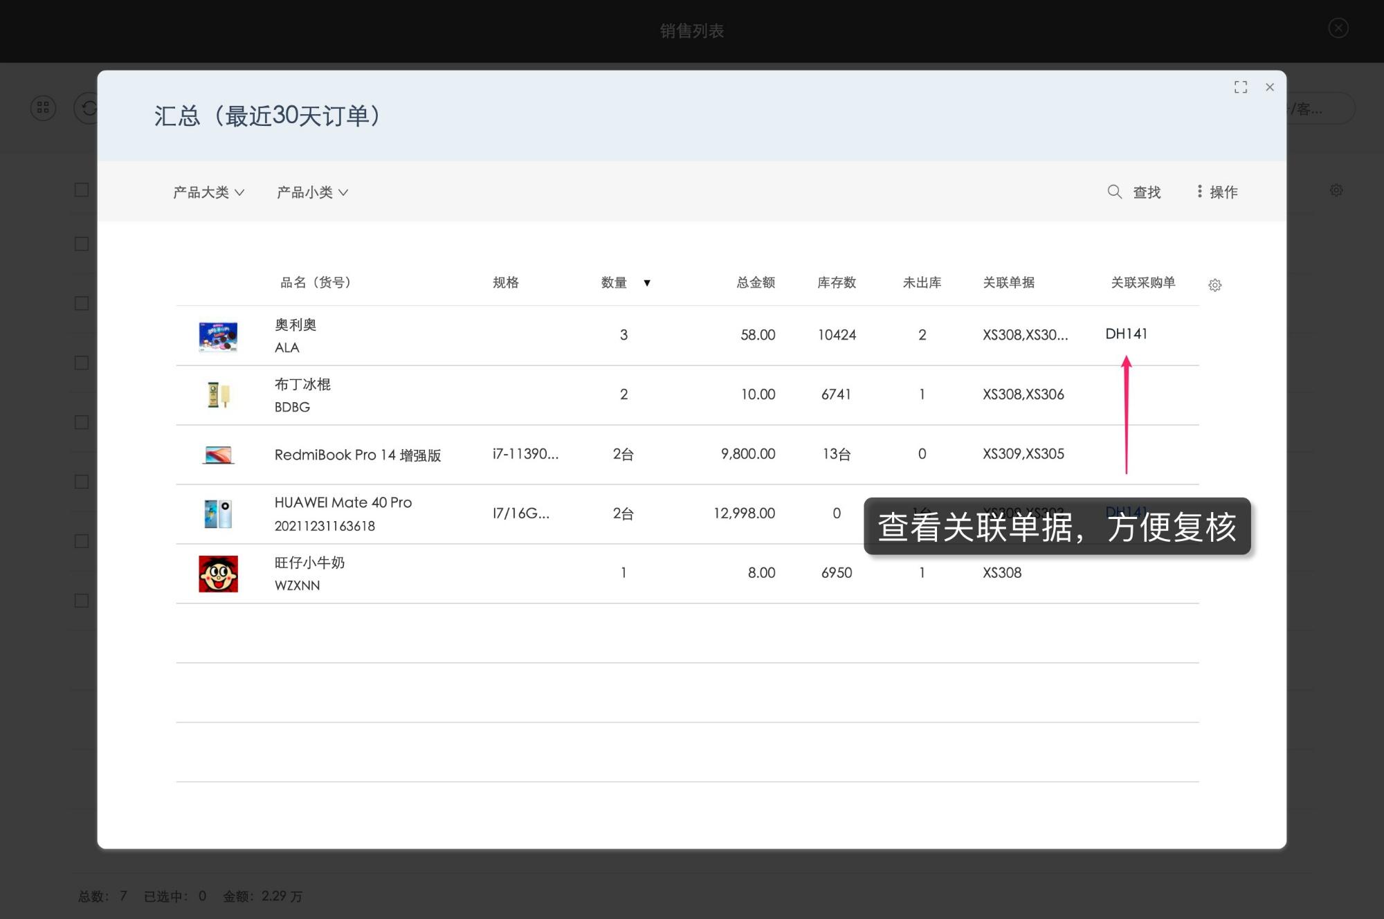Expand the 产品大类 dropdown filter
Viewport: 1384px width, 919px height.
click(208, 192)
